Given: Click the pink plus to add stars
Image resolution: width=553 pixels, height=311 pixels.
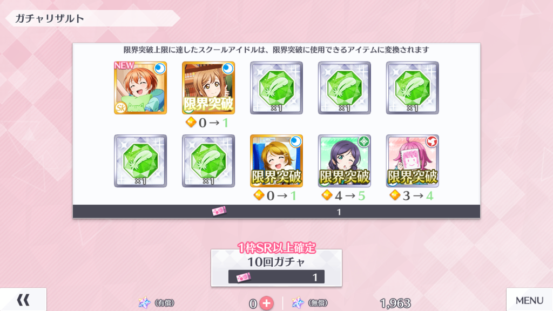Looking at the screenshot, I should click(267, 303).
